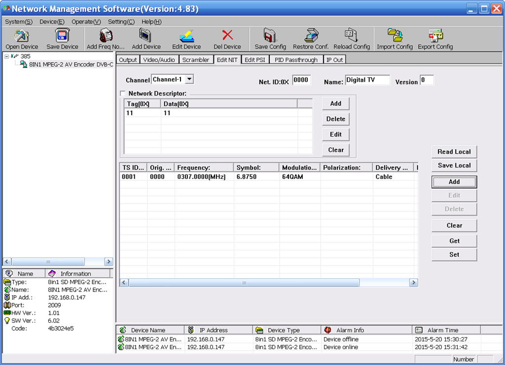Click the Tag(0X) column header

point(142,104)
